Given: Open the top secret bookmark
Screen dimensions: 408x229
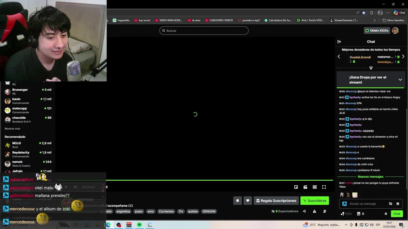Looking at the screenshot, I should coord(142,20).
